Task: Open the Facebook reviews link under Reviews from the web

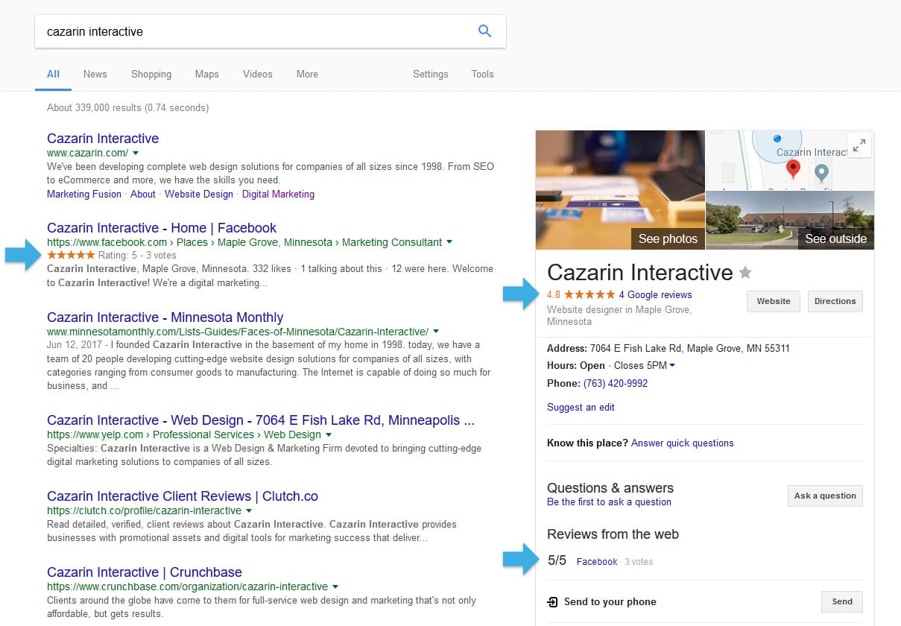Action: pos(597,561)
